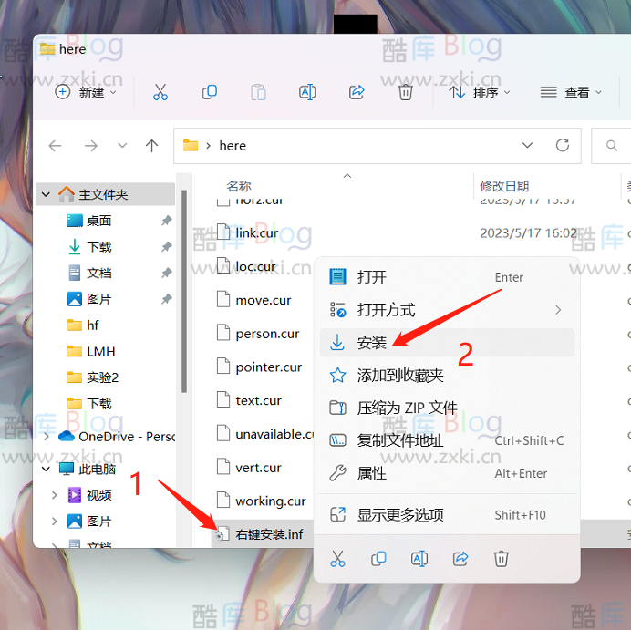The image size is (631, 630).
Task: Click 显示更多选项 in context menu
Action: 400,515
